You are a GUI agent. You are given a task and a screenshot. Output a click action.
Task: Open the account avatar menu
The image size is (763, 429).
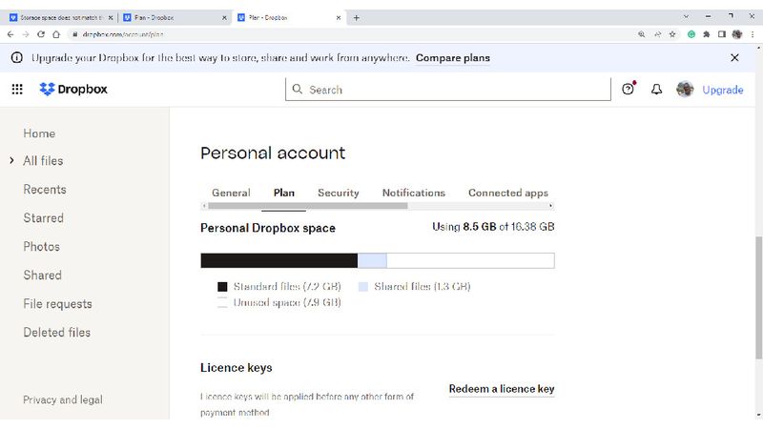coord(685,89)
